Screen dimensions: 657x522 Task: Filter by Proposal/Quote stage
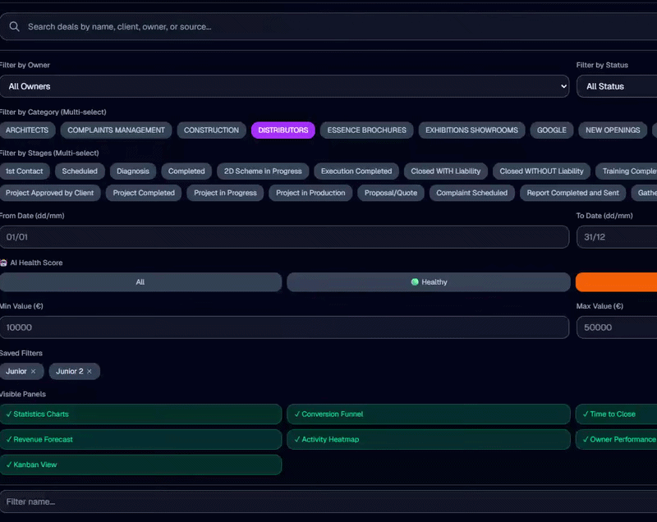[390, 193]
